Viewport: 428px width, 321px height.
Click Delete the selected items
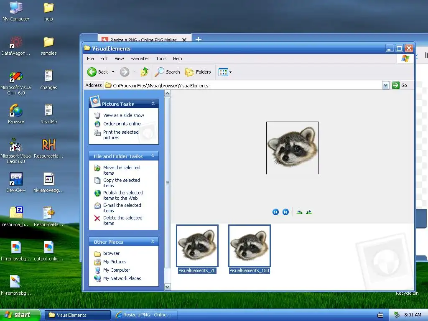pos(123,221)
